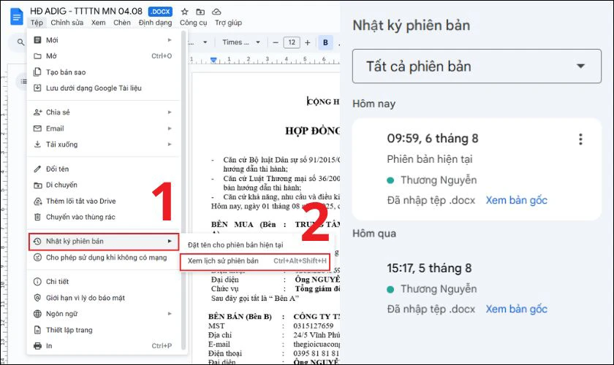Screen dimensions: 614x365
Task: Select Lưu dưới dạng Google Tài liệu
Action: tap(103, 88)
